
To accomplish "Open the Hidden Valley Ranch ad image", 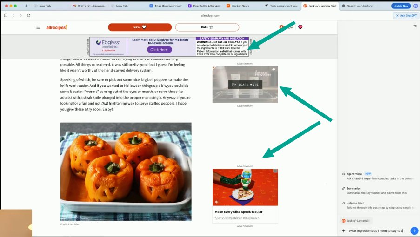I will pyautogui.click(x=245, y=187).
